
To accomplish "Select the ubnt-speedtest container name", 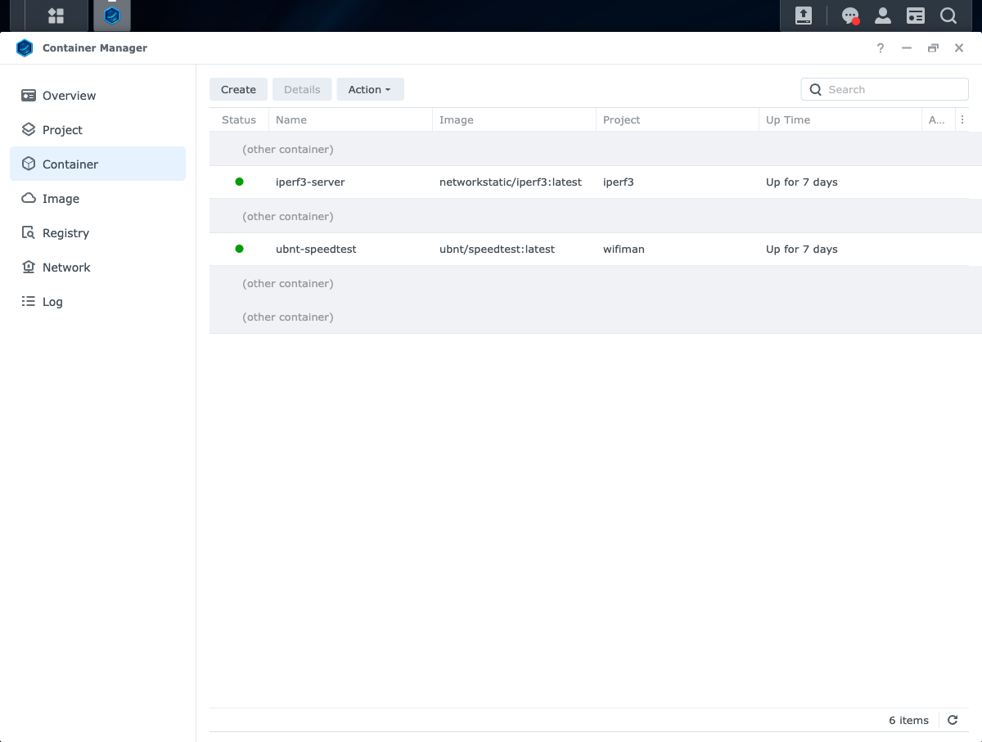I will pyautogui.click(x=316, y=249).
